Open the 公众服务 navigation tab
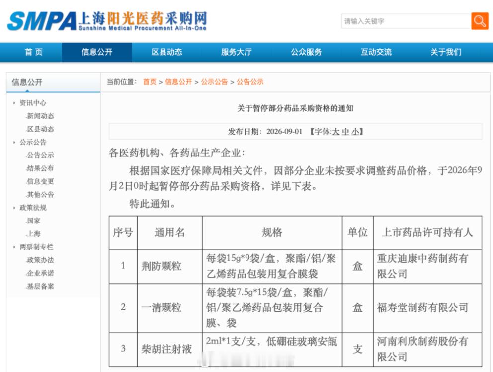The image size is (493, 372). [x=306, y=52]
